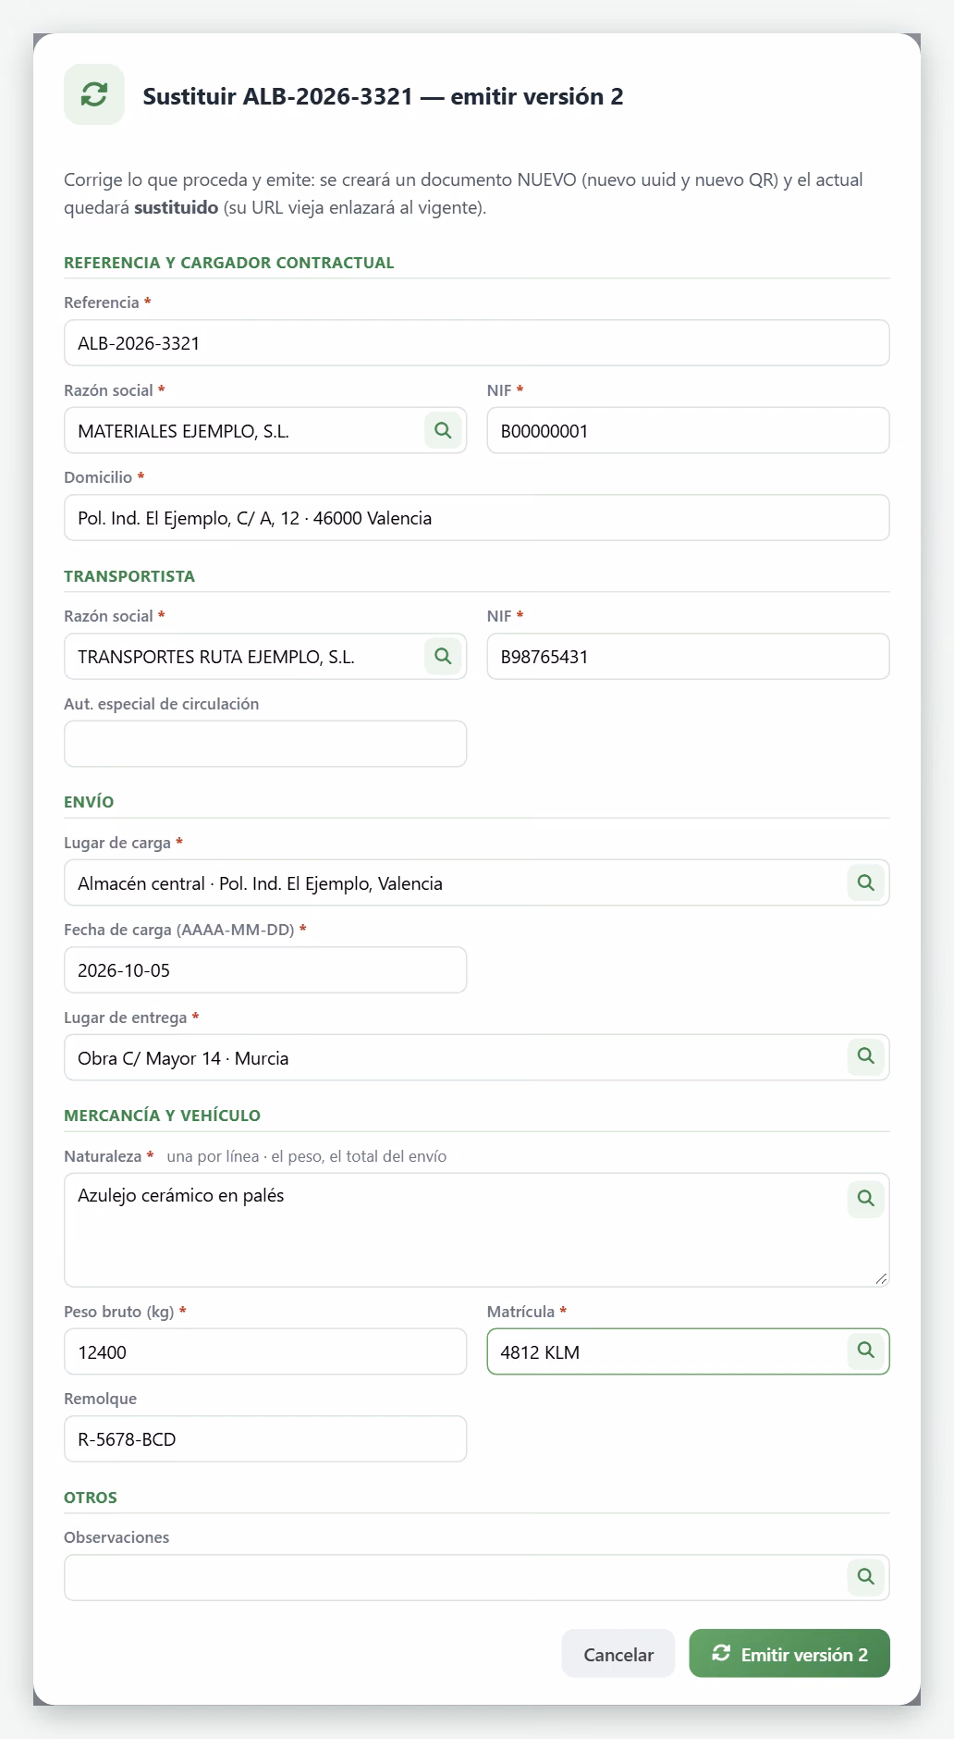The image size is (954, 1739).
Task: Click the transportista NIF field B98765431
Action: [689, 656]
